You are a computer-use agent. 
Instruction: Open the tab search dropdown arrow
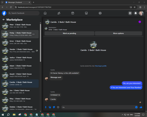click(x=2, y=2)
